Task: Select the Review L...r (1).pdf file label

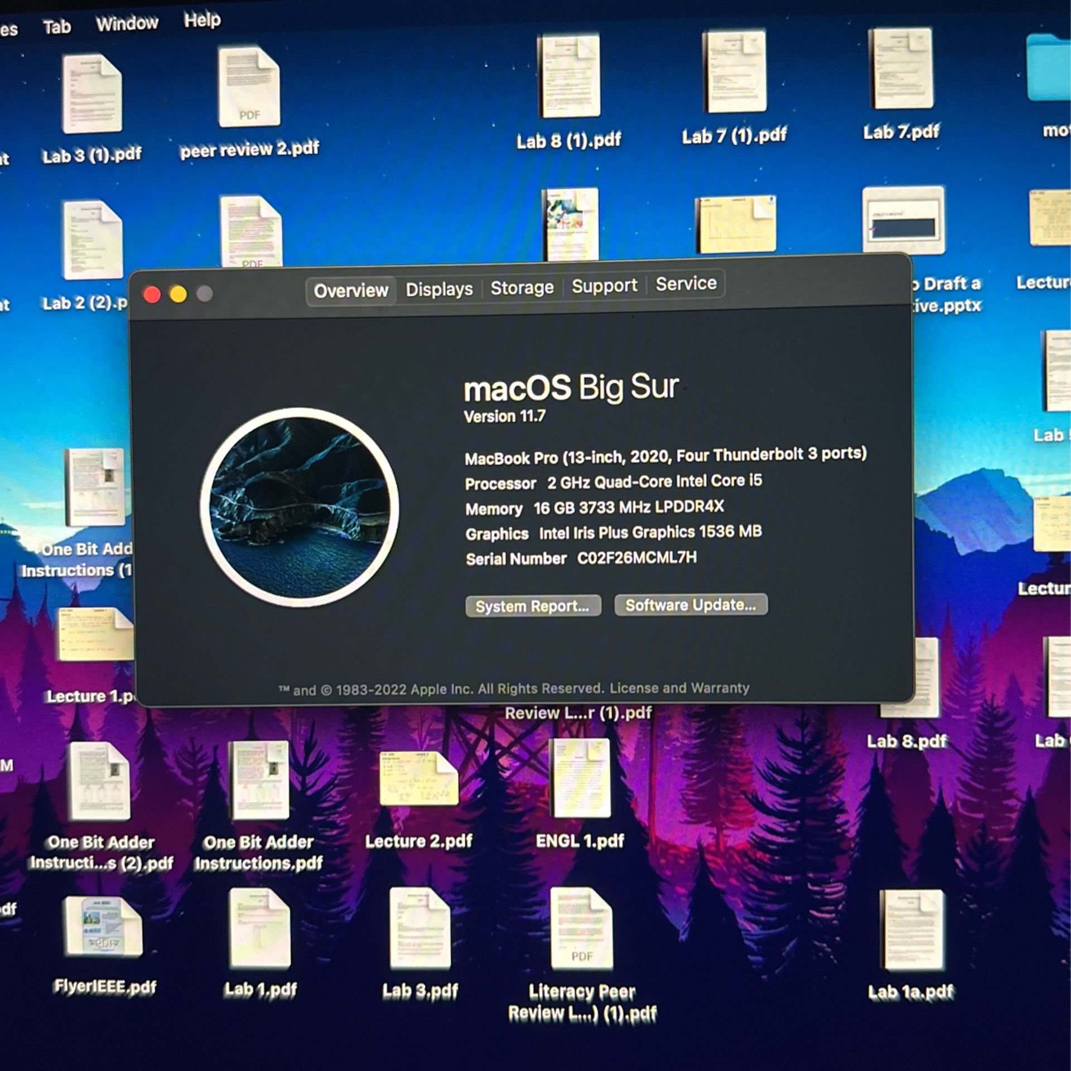Action: 578,713
